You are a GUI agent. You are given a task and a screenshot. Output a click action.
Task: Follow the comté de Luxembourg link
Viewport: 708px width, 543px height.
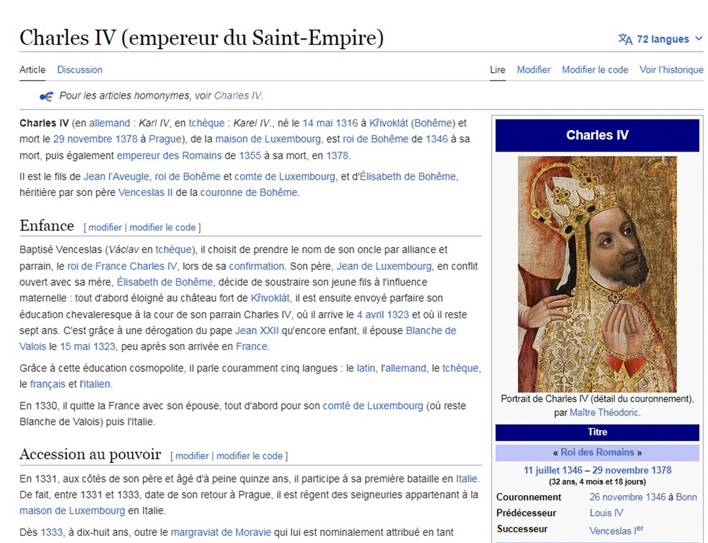[x=373, y=406]
